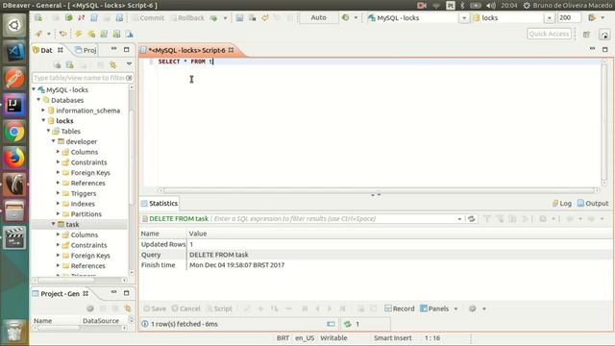Select the Statistics results tab

(160, 203)
